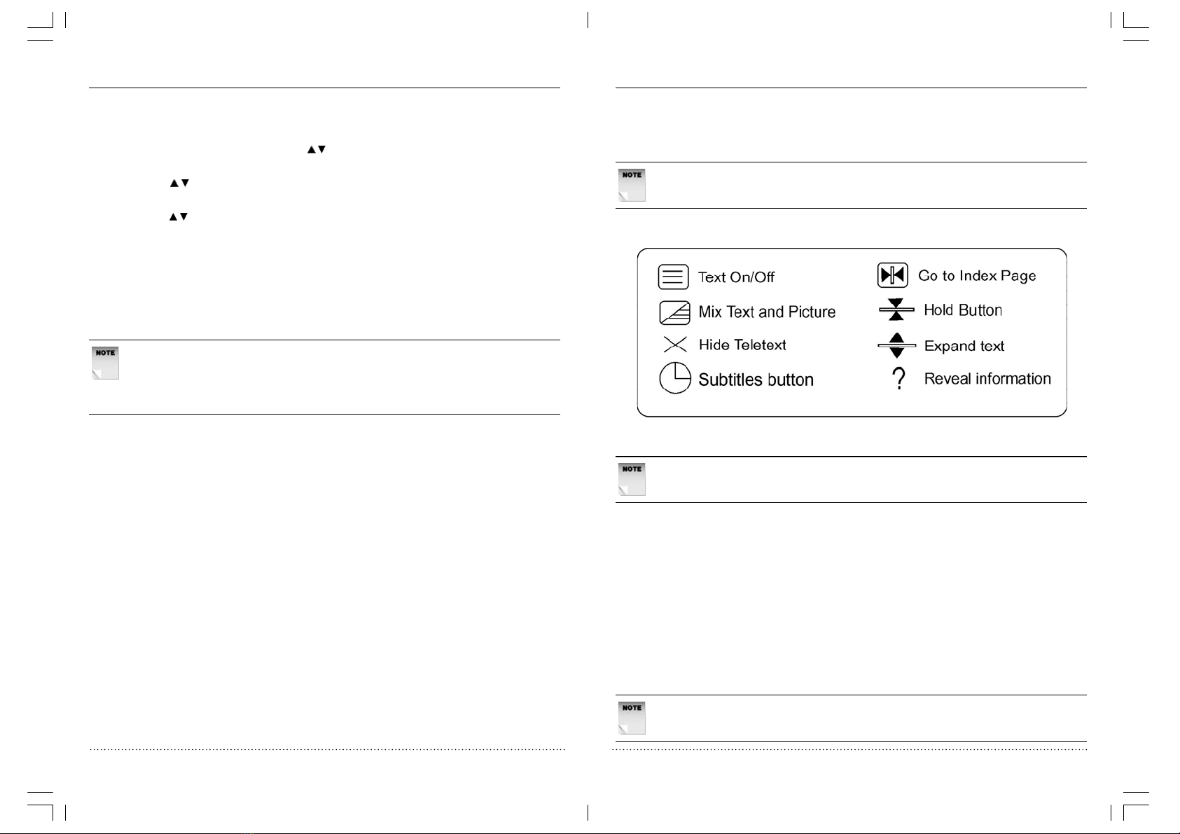Click the 'Reveal information' label
The height and width of the screenshot is (834, 1180).
click(987, 379)
